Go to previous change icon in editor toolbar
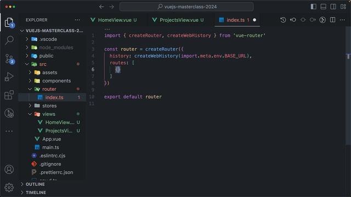 click(x=293, y=20)
